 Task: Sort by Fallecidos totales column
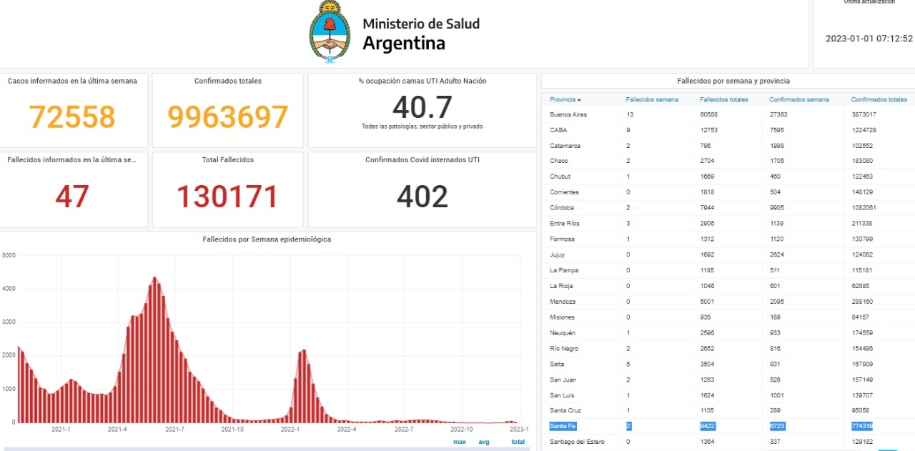click(x=723, y=100)
